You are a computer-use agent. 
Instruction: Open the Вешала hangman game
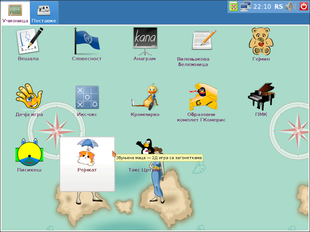pos(28,42)
